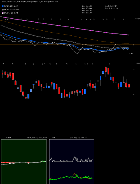Viewport: 140px width, 184px height.
Task: Open the dark blue ADX chart panel
Action: (x=72, y=162)
